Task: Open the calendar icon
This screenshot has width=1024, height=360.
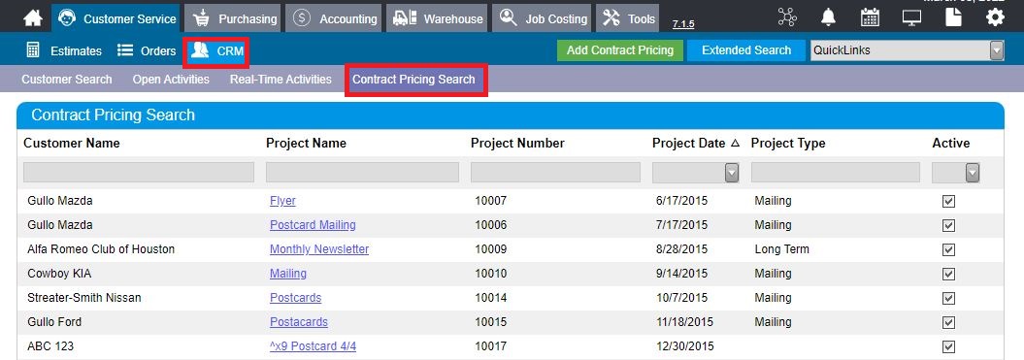Action: coord(870,17)
